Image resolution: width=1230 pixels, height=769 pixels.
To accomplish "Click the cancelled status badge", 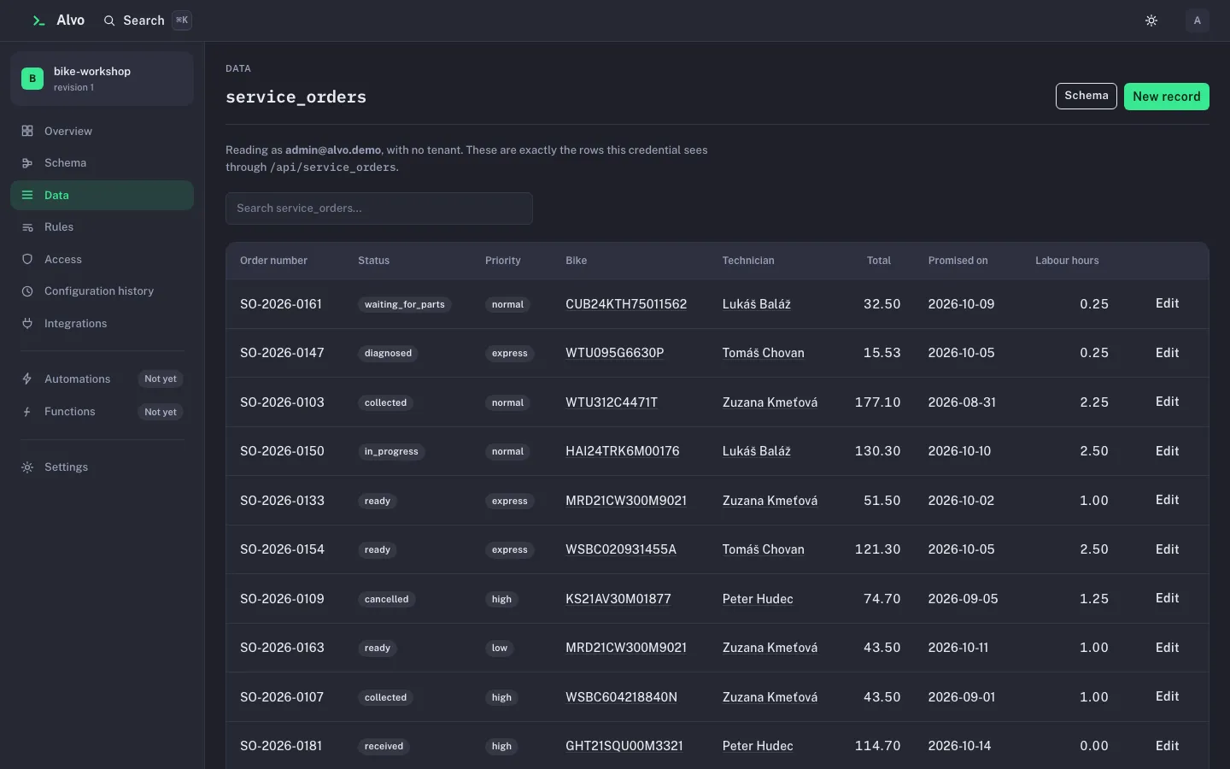I will click(387, 599).
